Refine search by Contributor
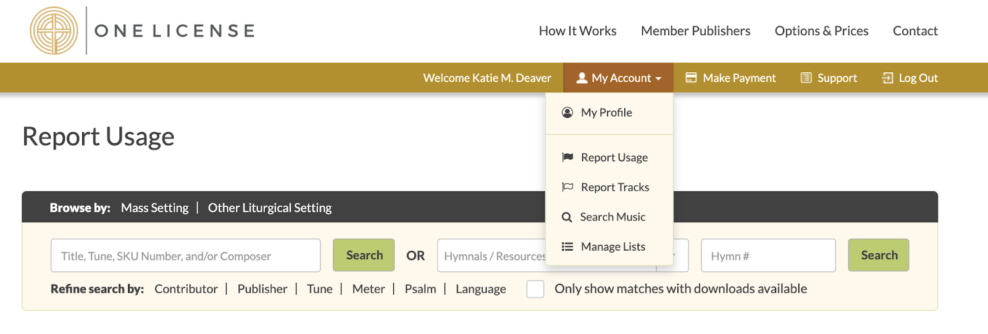 [186, 289]
